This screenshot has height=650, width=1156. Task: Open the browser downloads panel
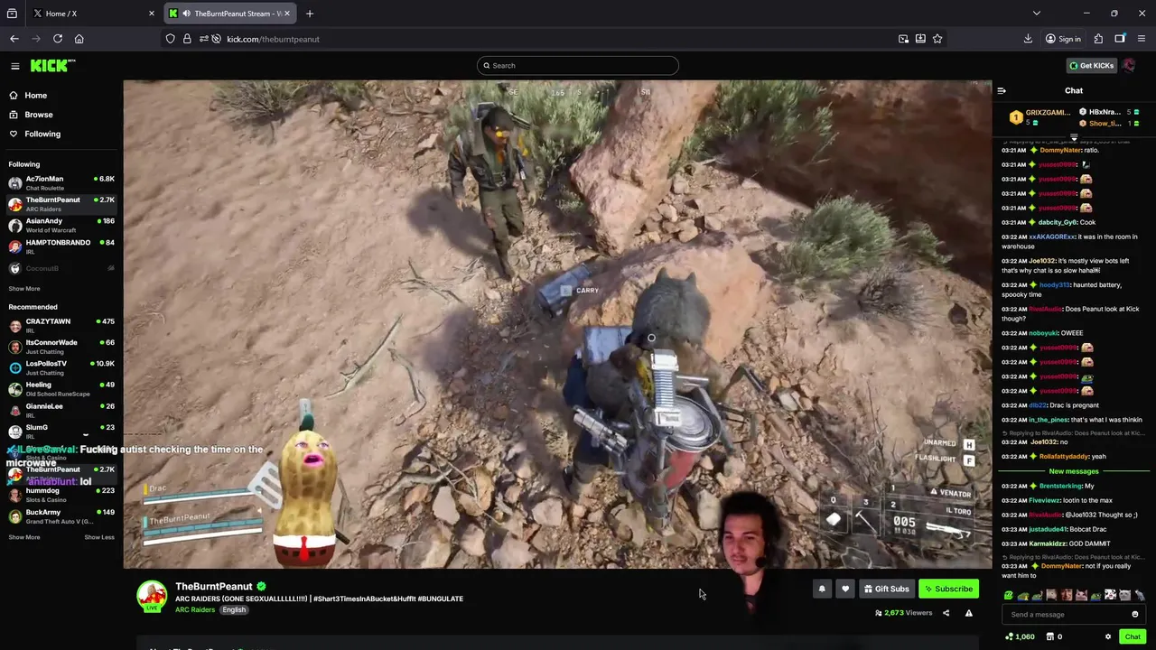[1028, 39]
